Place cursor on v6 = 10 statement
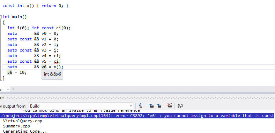 [17, 72]
